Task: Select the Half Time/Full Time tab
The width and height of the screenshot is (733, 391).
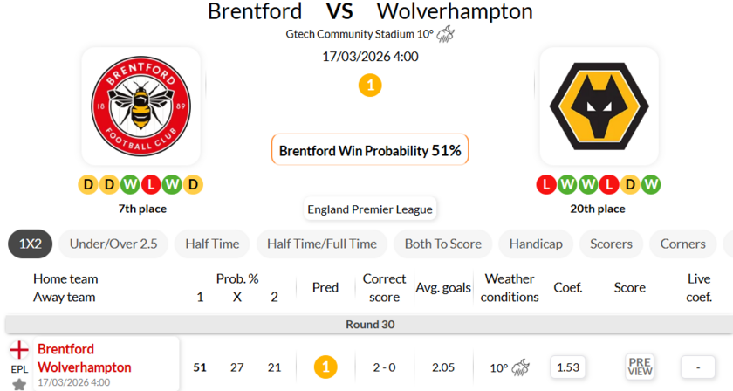Action: pos(322,244)
